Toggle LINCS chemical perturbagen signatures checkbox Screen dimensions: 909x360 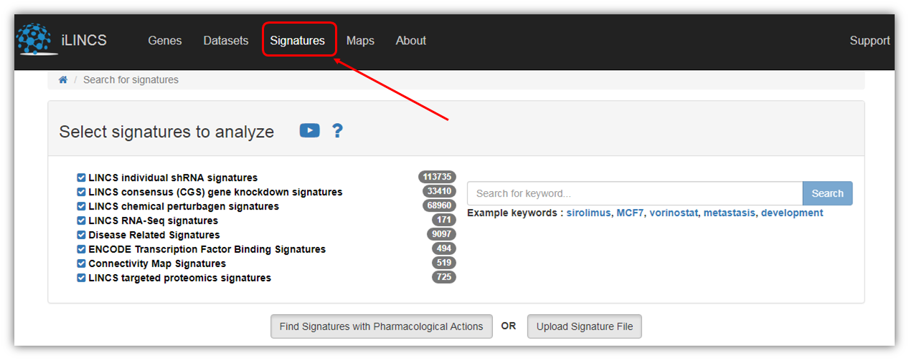tap(81, 206)
